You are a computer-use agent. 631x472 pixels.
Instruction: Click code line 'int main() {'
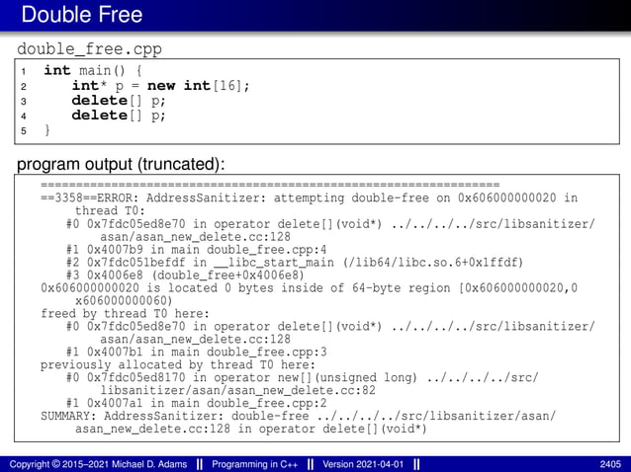[x=93, y=71]
